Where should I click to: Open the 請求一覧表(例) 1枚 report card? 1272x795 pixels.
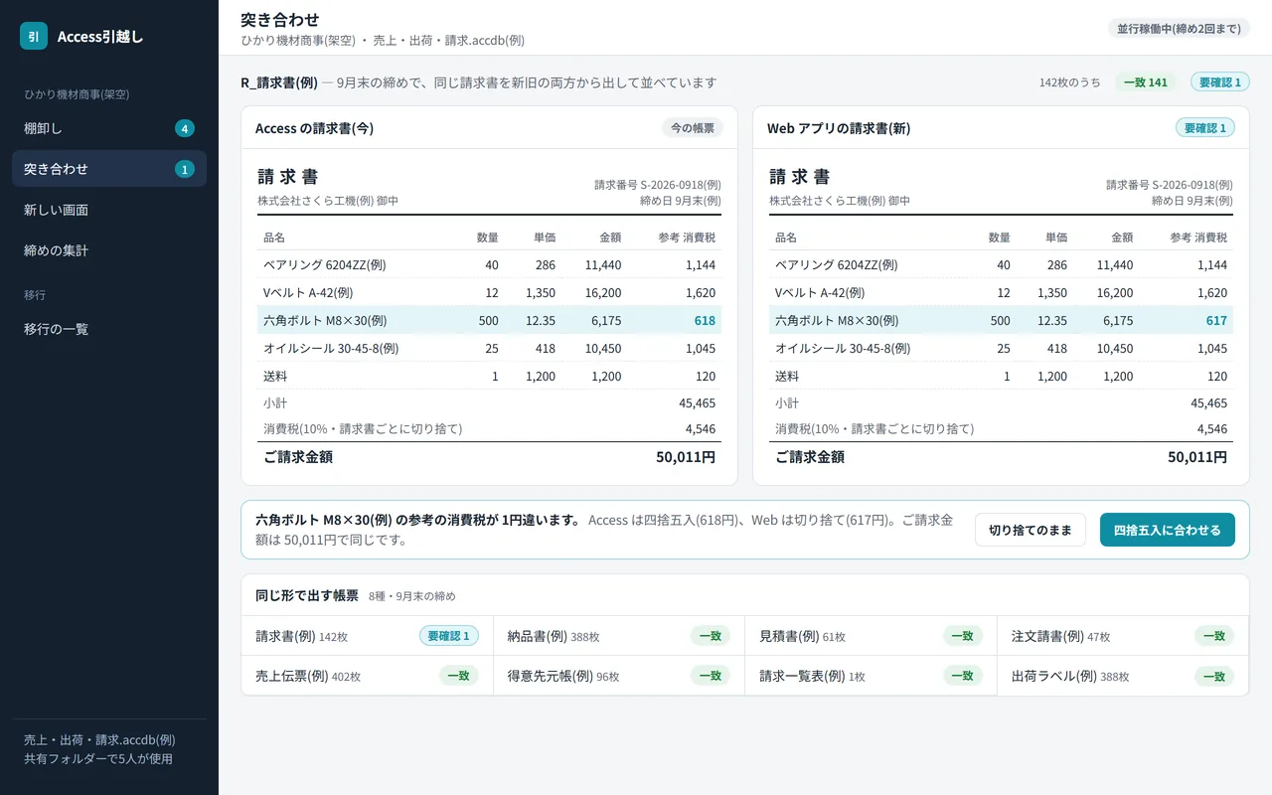click(871, 676)
